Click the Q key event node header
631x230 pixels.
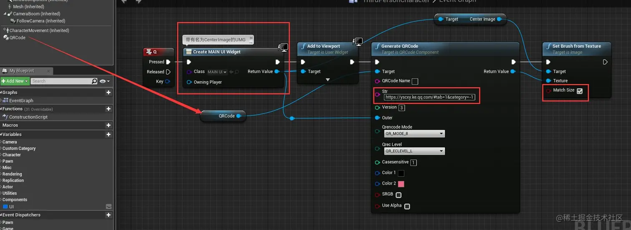point(158,52)
